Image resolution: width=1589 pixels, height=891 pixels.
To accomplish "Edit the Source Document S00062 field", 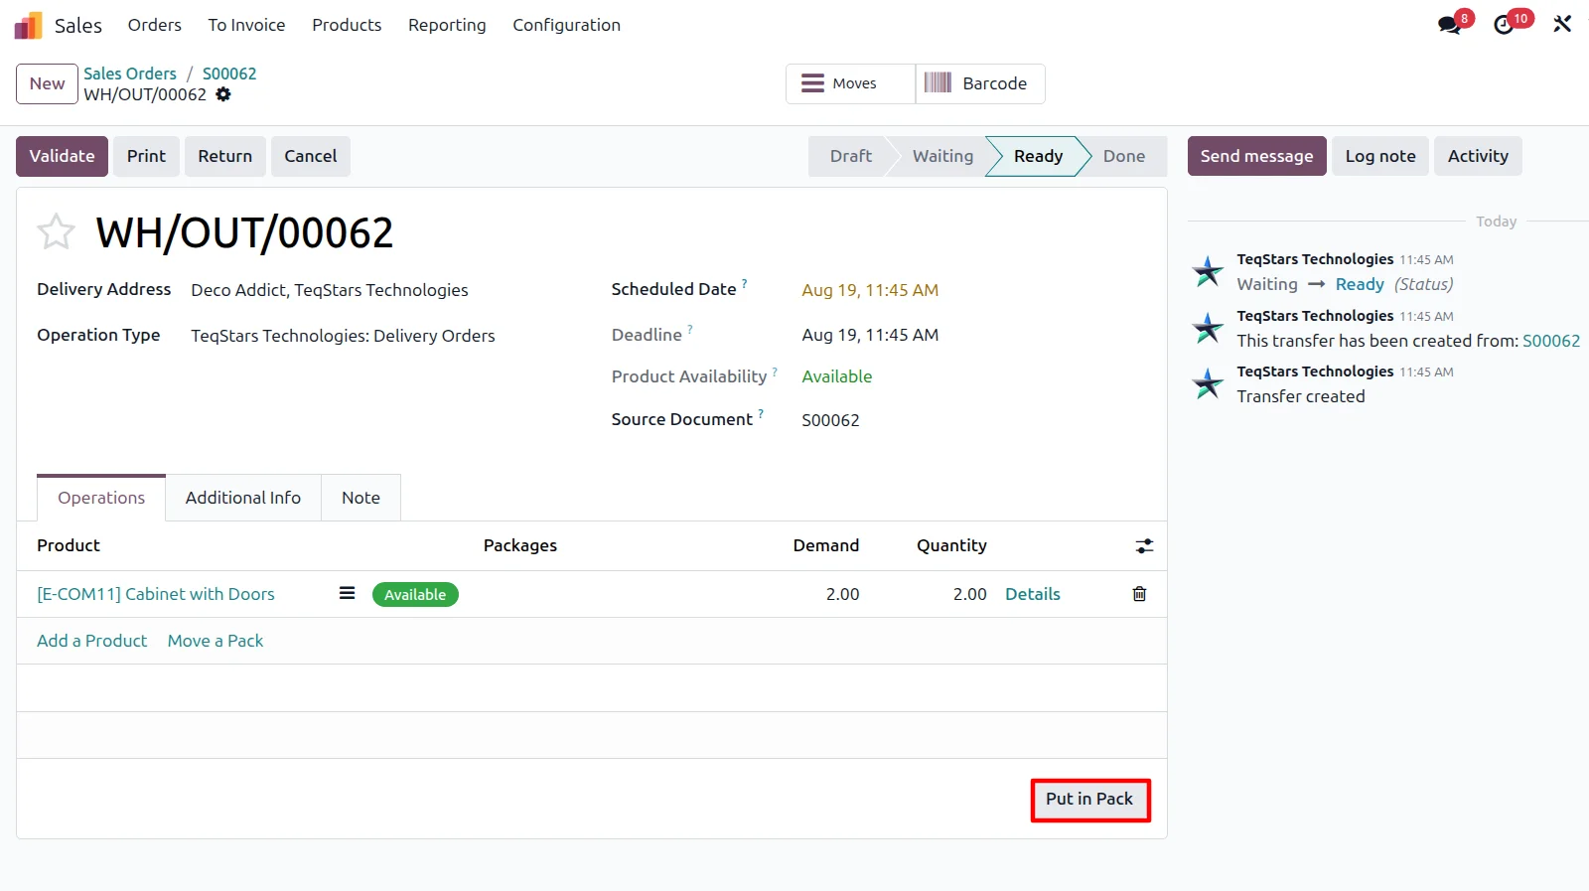I will click(830, 420).
